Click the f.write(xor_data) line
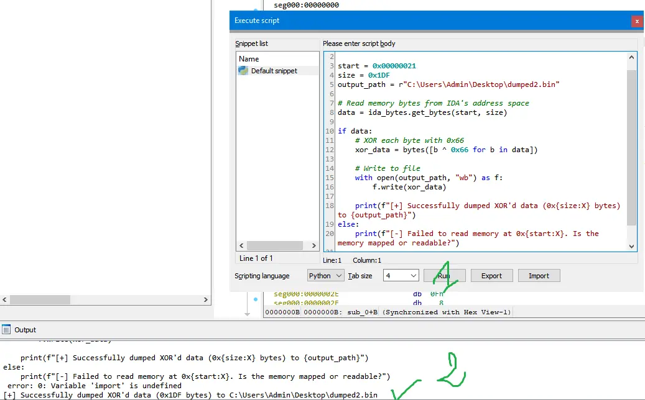The image size is (645, 400). [409, 187]
